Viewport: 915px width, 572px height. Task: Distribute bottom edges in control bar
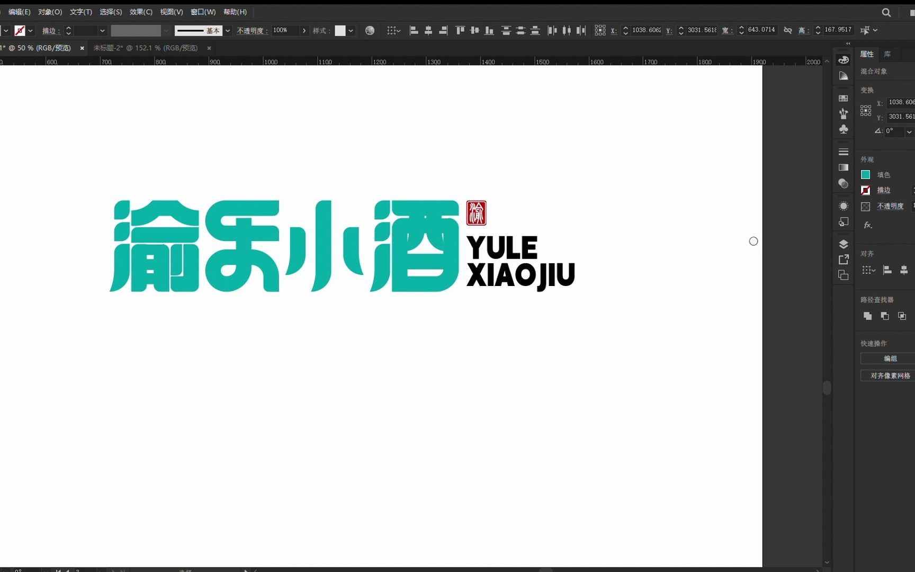click(x=535, y=31)
